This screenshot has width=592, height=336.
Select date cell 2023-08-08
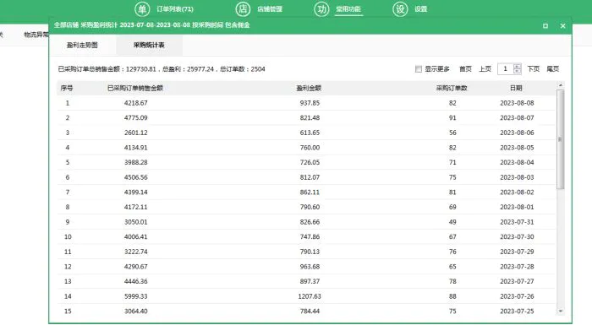point(517,103)
